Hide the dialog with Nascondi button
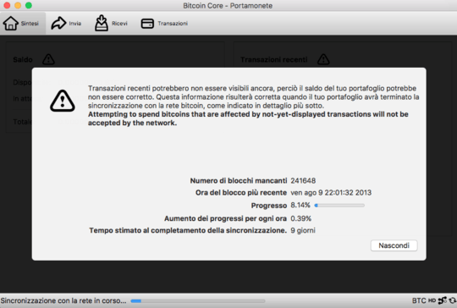The image size is (457, 308). [394, 245]
